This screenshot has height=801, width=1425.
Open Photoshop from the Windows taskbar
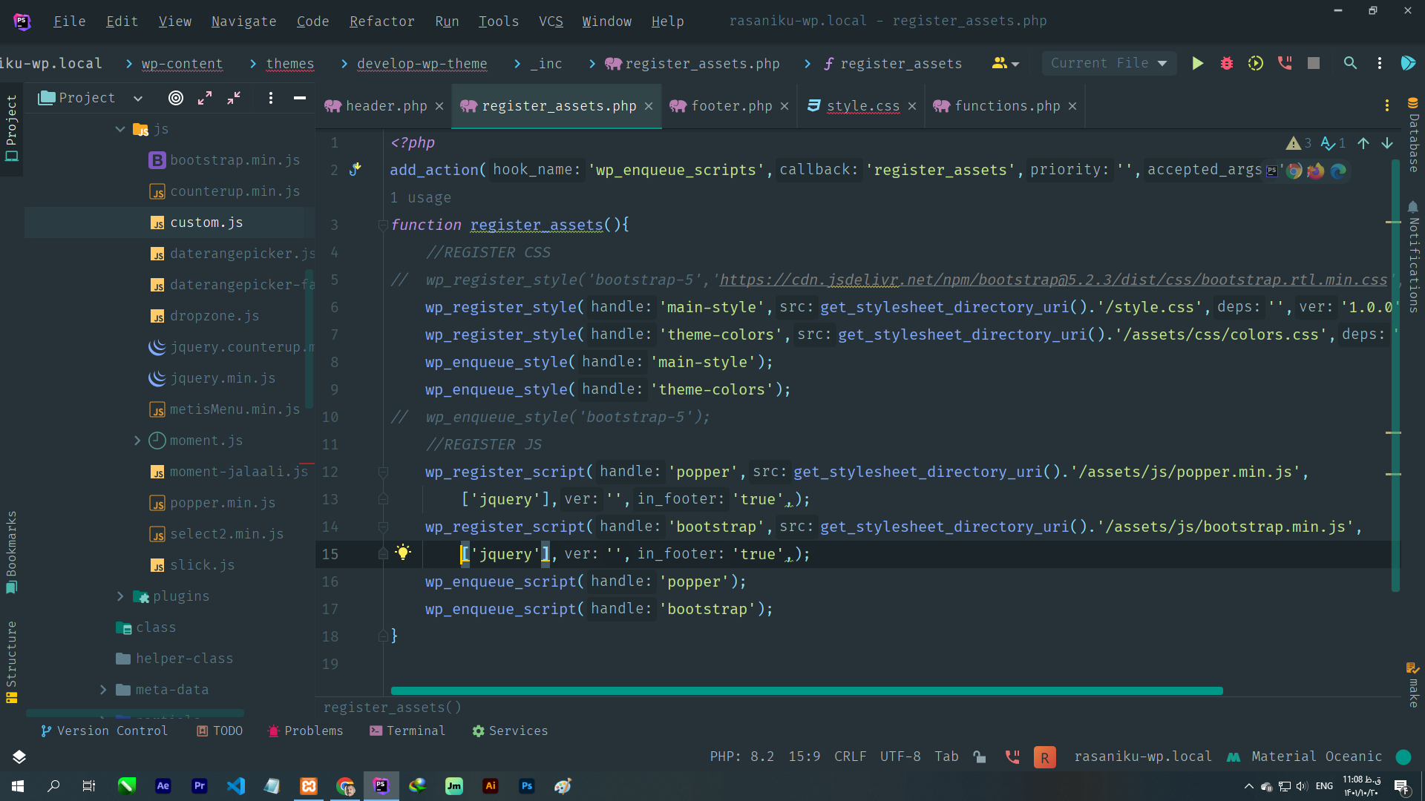(x=527, y=786)
